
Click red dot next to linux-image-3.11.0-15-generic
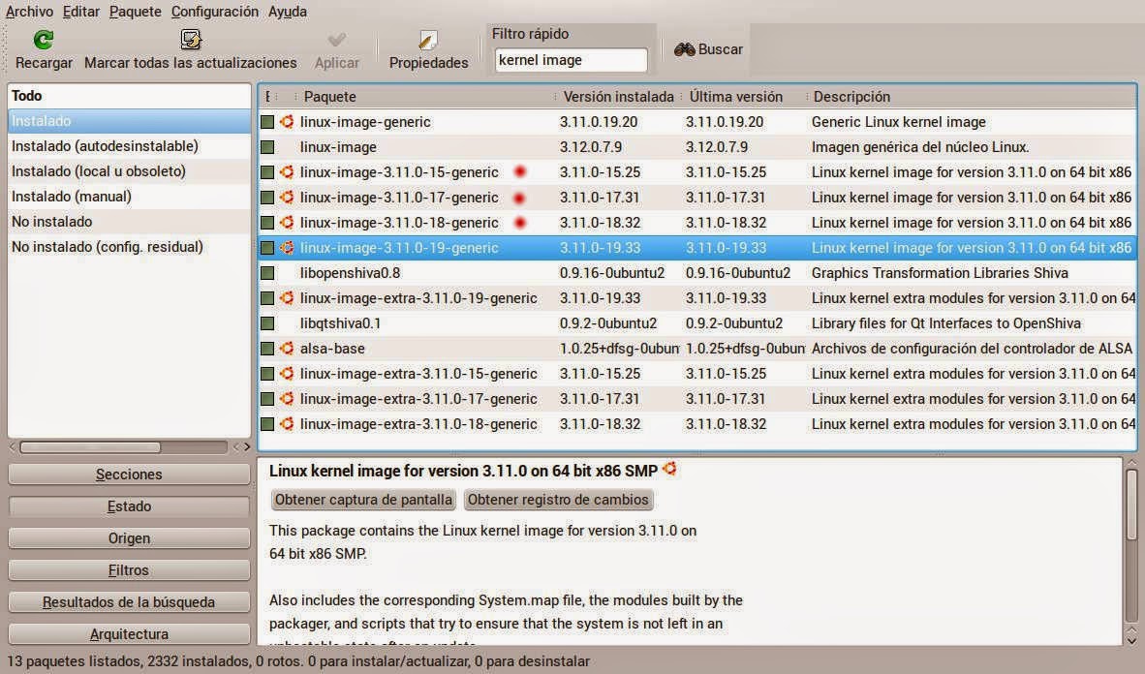pyautogui.click(x=520, y=171)
